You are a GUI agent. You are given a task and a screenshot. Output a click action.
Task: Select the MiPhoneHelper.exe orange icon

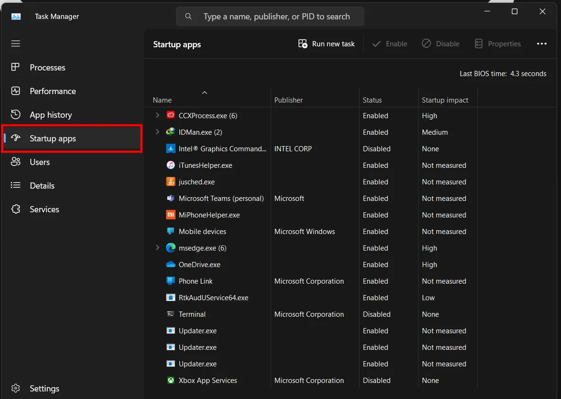coord(171,215)
